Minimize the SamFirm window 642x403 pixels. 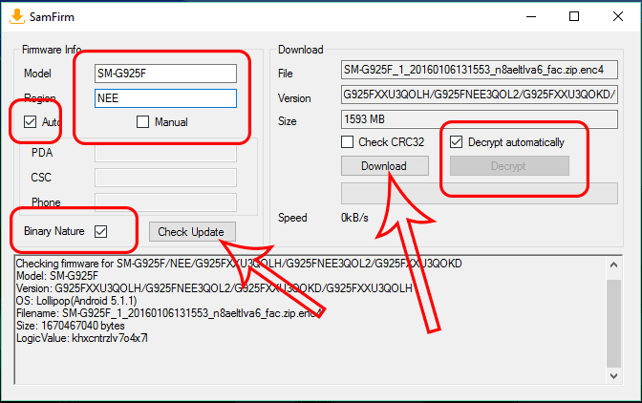(x=531, y=16)
